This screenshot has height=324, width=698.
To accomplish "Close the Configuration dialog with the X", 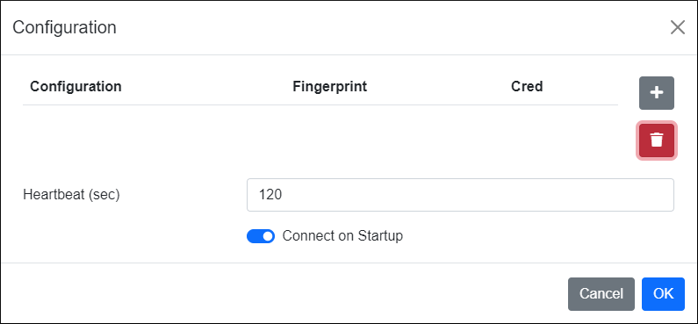I will click(x=678, y=27).
